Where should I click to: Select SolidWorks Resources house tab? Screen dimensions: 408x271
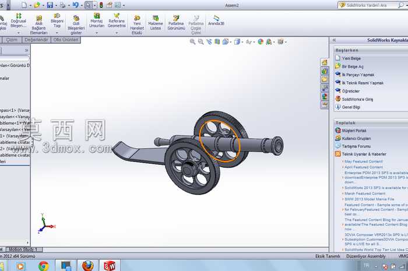point(325,62)
